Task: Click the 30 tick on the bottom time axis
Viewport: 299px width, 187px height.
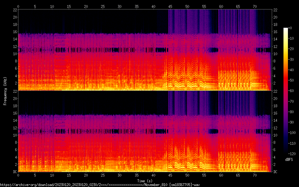Action: [x=120, y=175]
